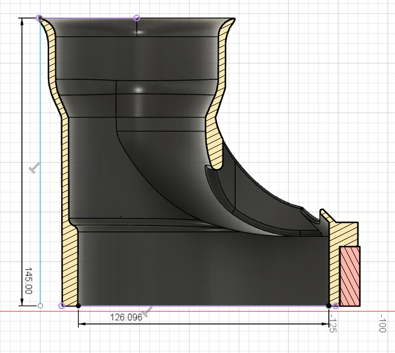Screen dimensions: 395x353
Task: Select the purple sketch point at bottom-right
Action: click(x=336, y=306)
